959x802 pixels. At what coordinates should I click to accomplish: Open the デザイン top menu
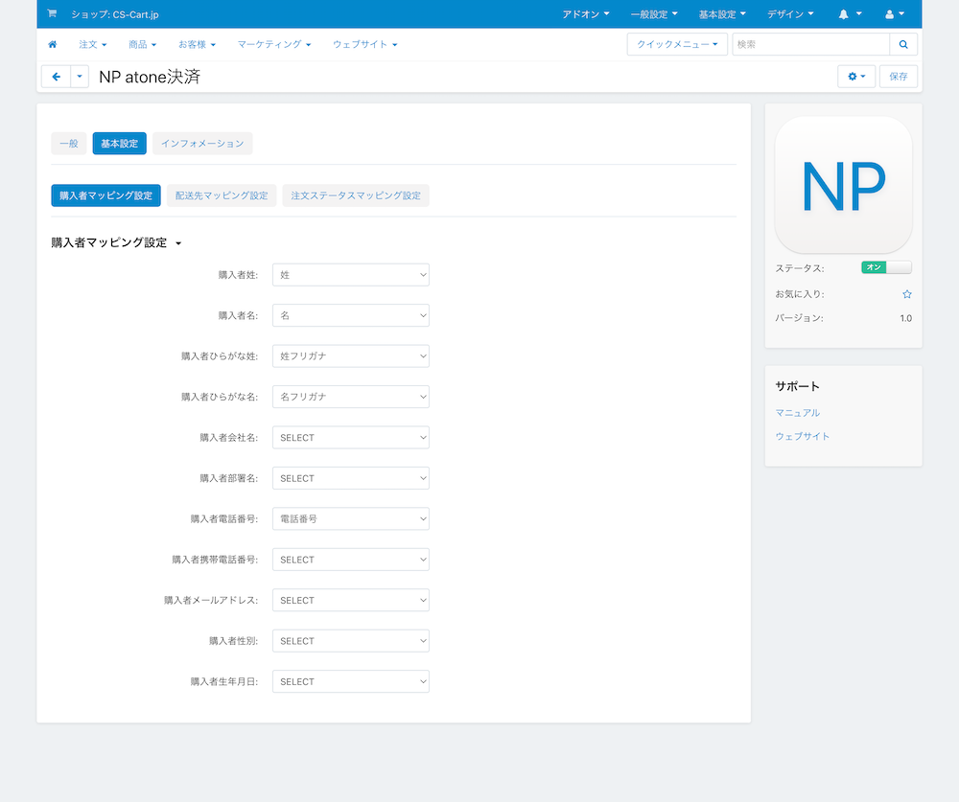[790, 14]
